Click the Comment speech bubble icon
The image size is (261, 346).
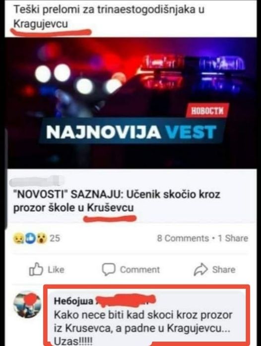click(108, 269)
